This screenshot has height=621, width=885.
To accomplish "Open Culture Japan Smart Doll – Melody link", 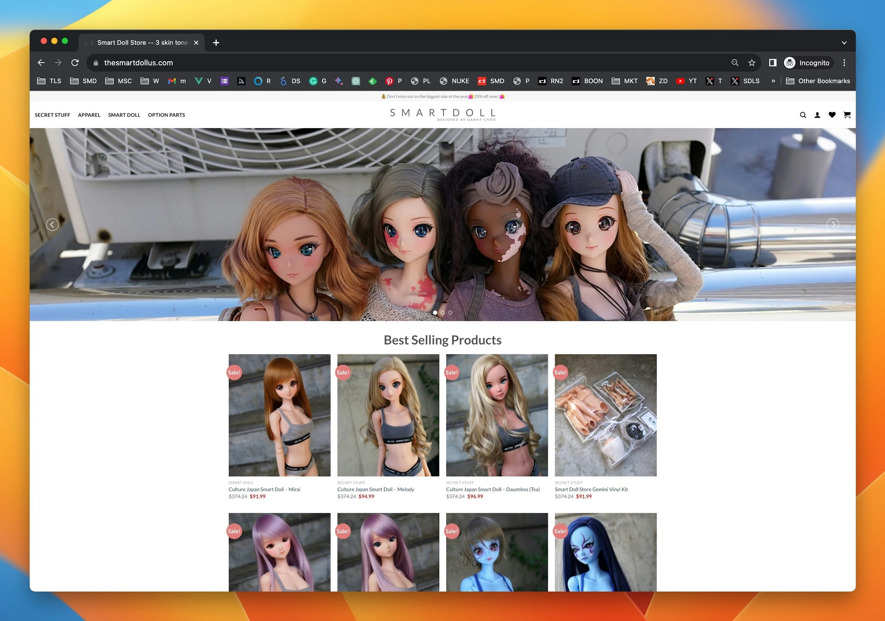I will coord(376,489).
